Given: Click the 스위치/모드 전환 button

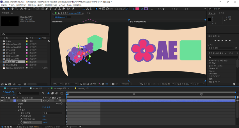Looking at the screenshot, I should pos(52,127).
